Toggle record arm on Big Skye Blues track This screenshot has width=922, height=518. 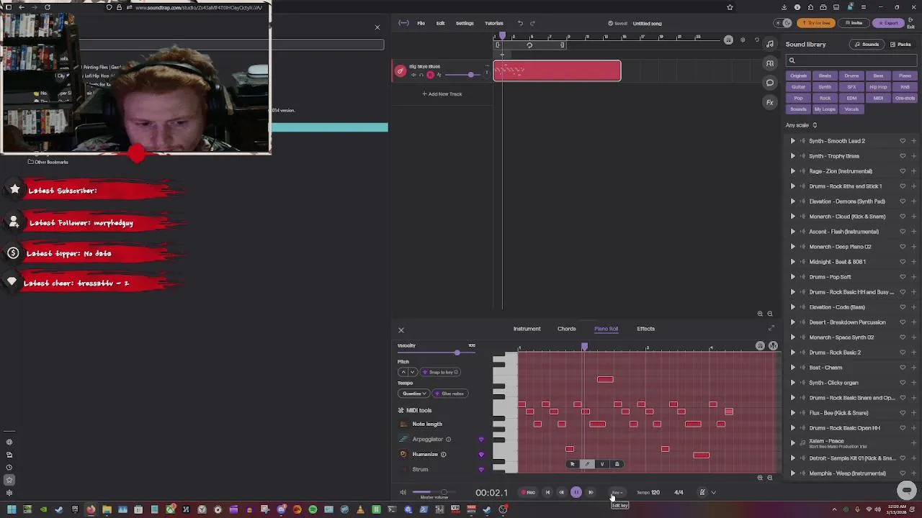click(430, 75)
